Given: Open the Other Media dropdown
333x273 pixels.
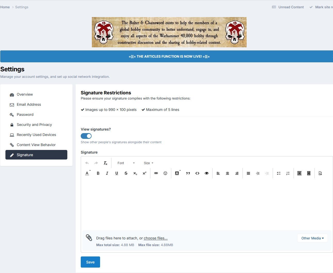Looking at the screenshot, I should (312, 238).
